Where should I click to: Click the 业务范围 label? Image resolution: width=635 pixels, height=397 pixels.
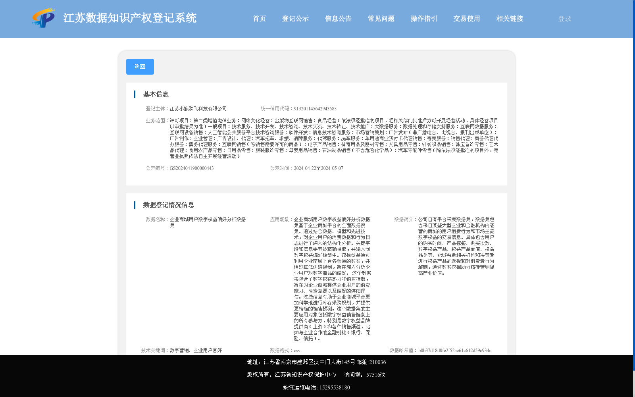(x=158, y=121)
